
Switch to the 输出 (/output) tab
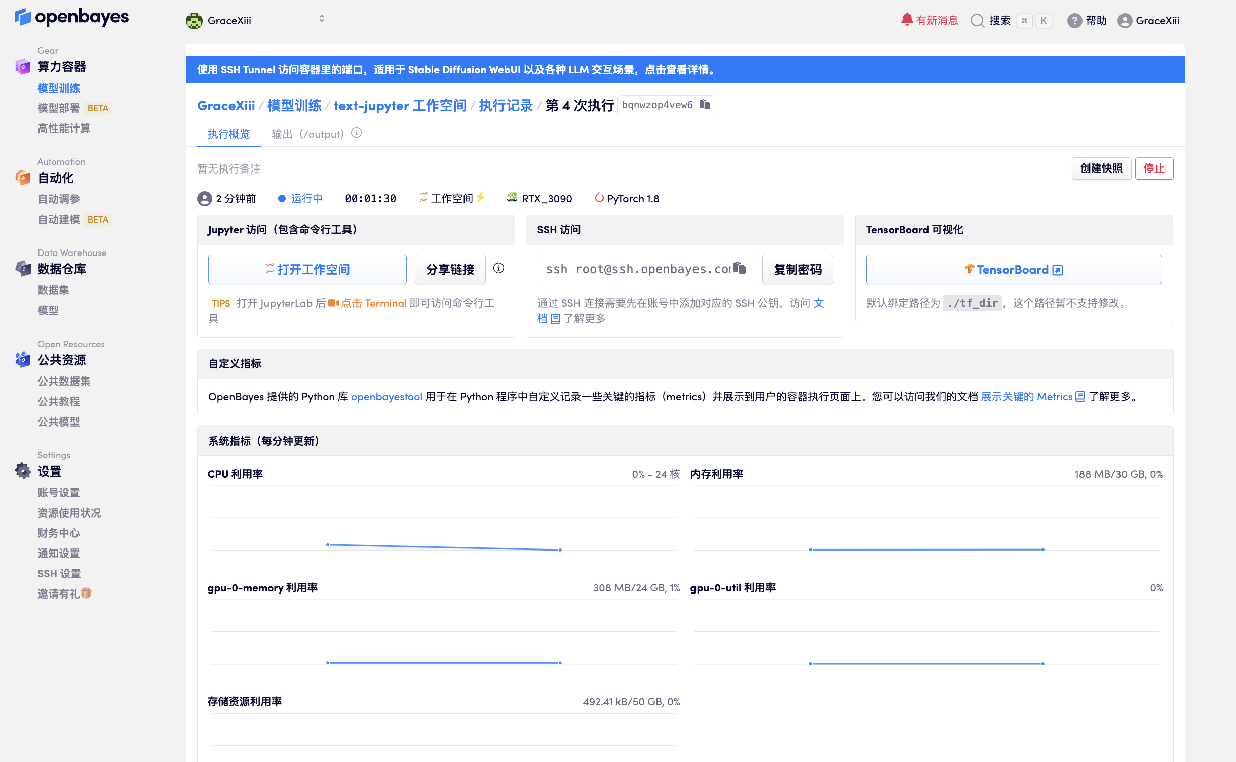point(307,134)
